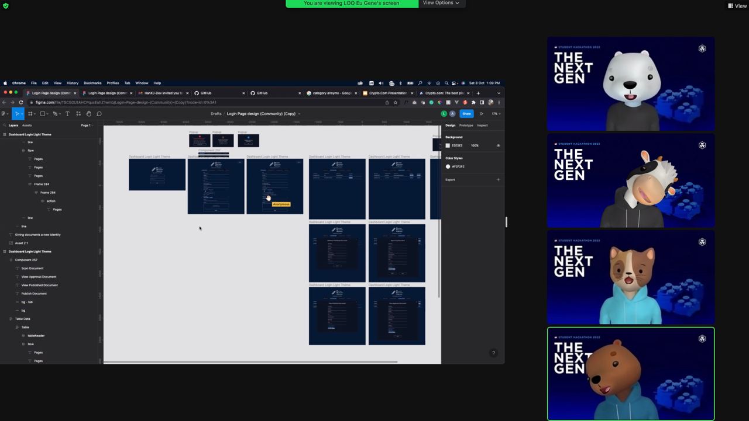Open Move tool options dropdown arrow
The width and height of the screenshot is (749, 421).
(x=23, y=114)
